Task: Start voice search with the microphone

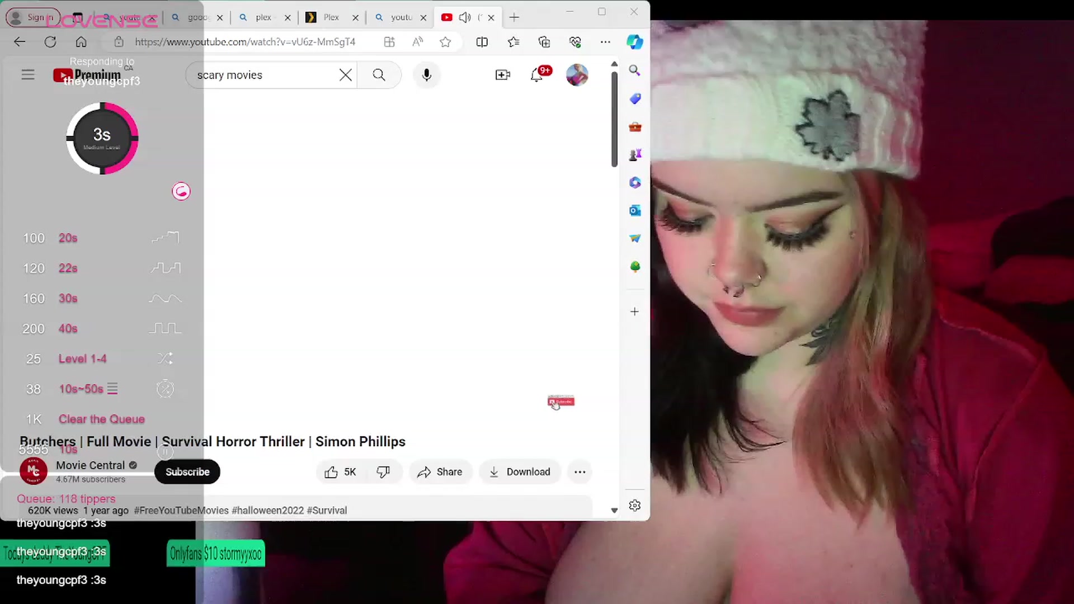Action: click(x=427, y=75)
